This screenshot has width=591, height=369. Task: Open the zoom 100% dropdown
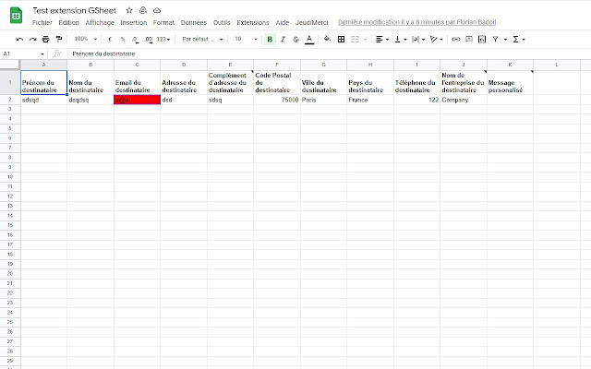tap(85, 39)
